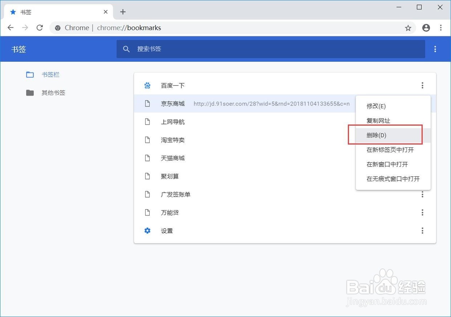Viewport: 451px width, 317px height.
Task: Bookmark this page with the star icon
Action: point(408,28)
